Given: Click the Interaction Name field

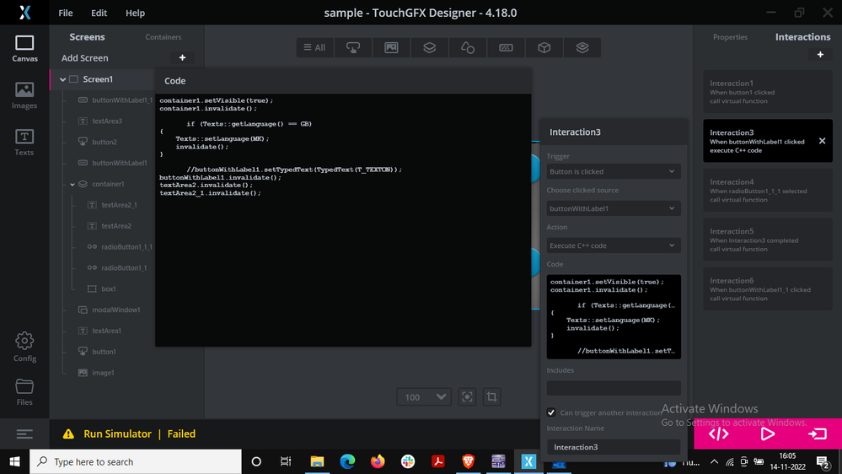Looking at the screenshot, I should (x=614, y=447).
